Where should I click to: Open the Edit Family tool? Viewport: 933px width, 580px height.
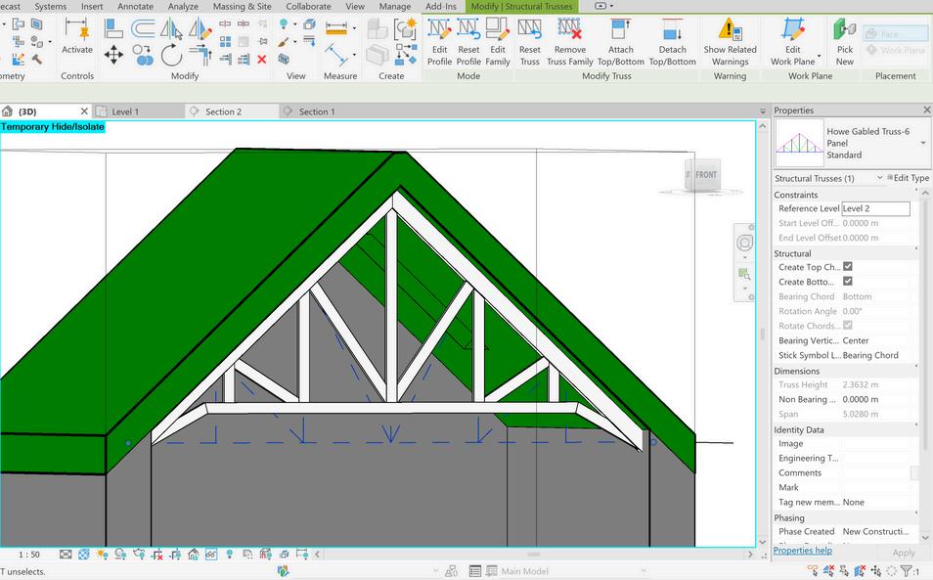coord(498,42)
